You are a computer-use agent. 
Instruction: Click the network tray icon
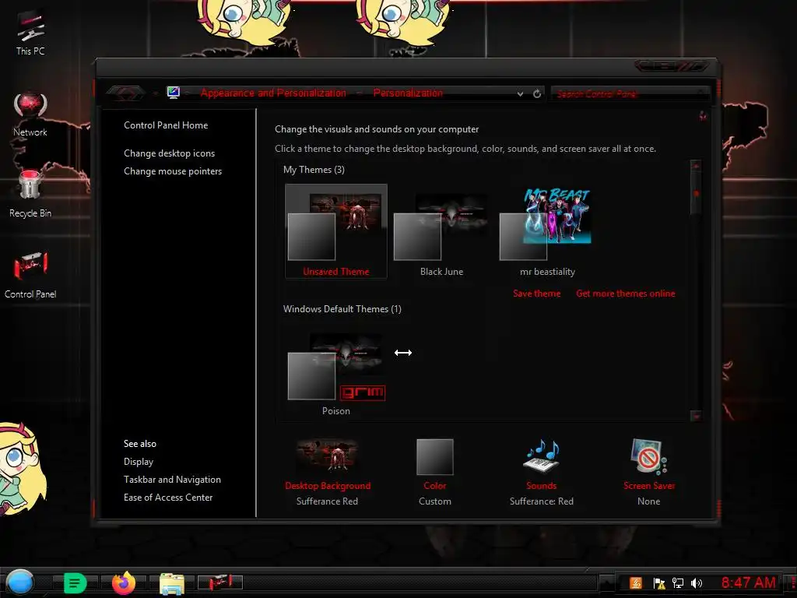pos(678,582)
